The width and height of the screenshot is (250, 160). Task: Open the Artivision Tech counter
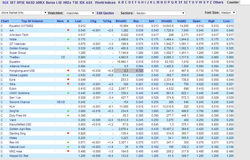click(x=19, y=35)
